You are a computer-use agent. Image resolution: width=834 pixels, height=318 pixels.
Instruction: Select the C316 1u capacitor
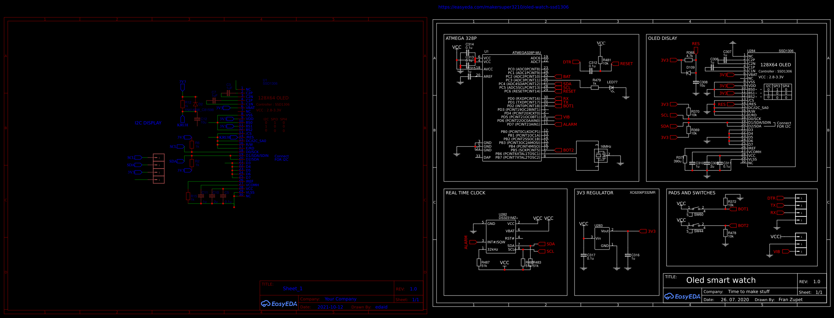(628, 255)
